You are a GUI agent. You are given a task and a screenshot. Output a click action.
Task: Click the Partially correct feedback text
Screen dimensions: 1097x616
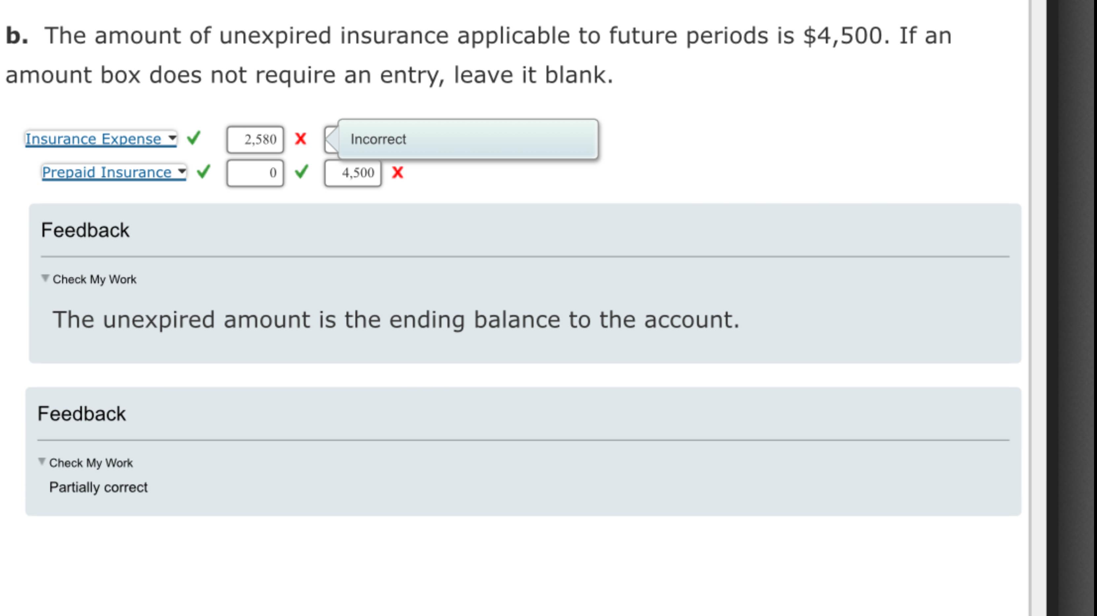pyautogui.click(x=98, y=487)
